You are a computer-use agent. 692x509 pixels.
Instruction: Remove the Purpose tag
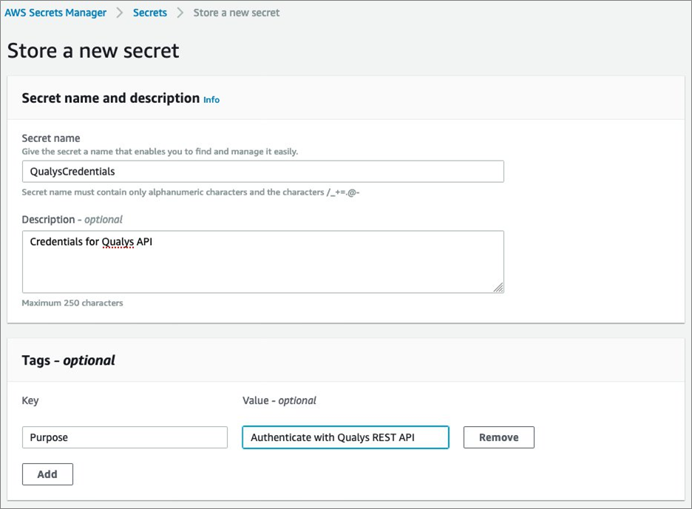click(x=499, y=437)
